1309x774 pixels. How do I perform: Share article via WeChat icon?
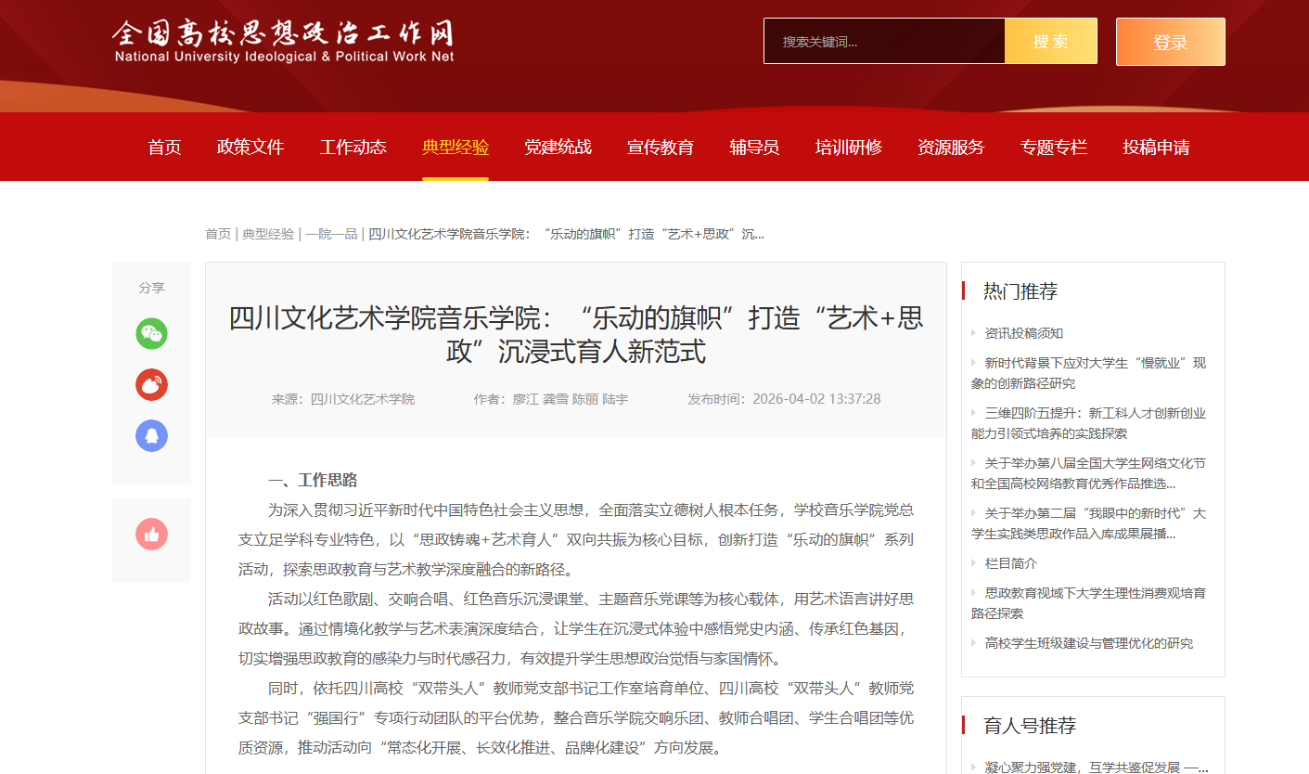pyautogui.click(x=151, y=333)
